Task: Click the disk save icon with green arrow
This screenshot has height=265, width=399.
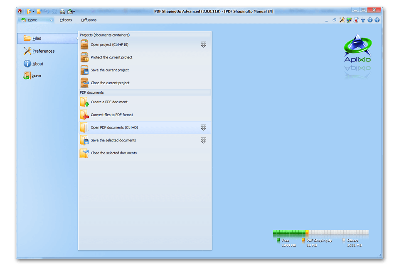Action: tap(70, 11)
